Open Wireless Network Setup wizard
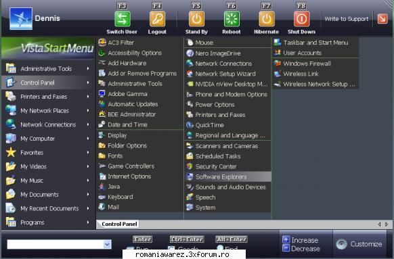Viewport: 394px width, 259px height. (x=315, y=84)
